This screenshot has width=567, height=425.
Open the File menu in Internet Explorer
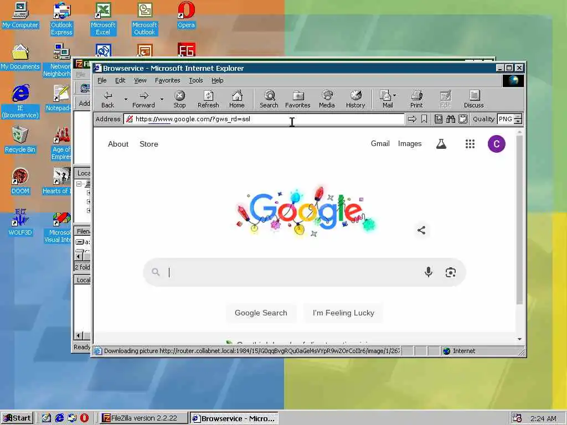click(102, 80)
